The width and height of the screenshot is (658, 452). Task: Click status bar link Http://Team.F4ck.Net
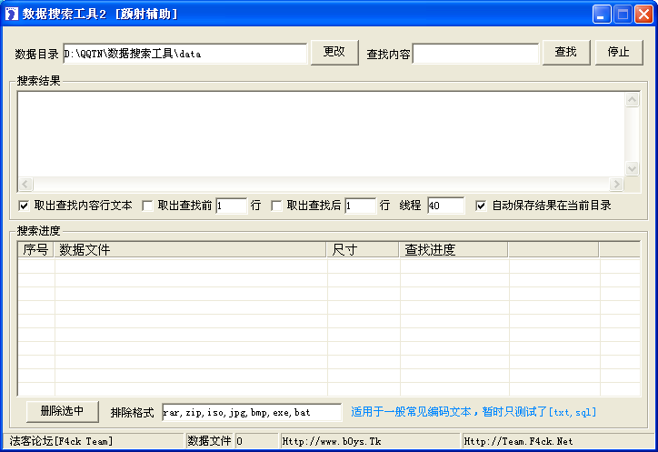click(x=518, y=441)
